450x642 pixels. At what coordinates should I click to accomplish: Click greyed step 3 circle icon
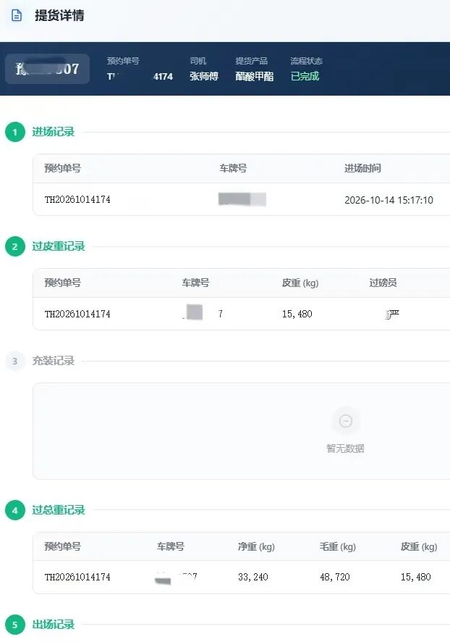pyautogui.click(x=15, y=361)
